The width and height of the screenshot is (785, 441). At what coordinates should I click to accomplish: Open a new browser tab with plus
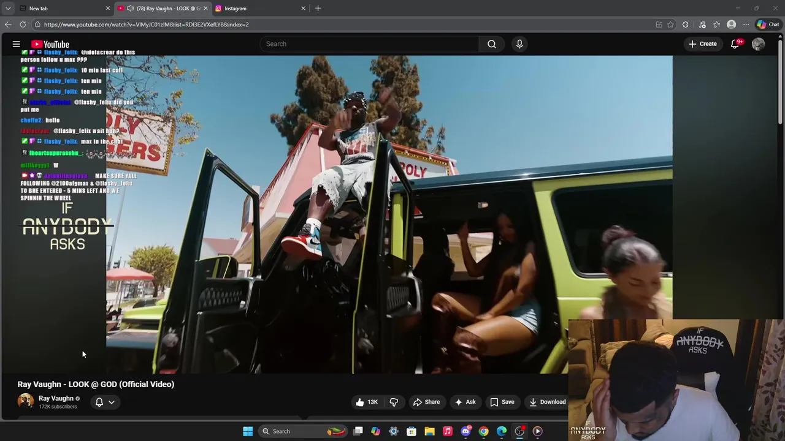tap(318, 9)
